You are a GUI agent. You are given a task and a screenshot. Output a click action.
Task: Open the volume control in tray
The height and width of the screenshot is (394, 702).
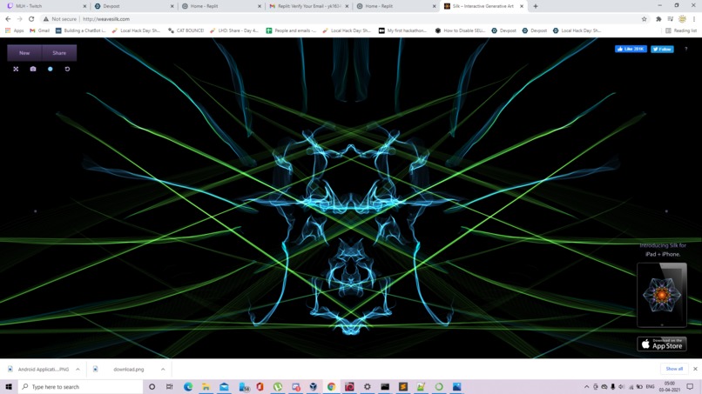point(621,386)
